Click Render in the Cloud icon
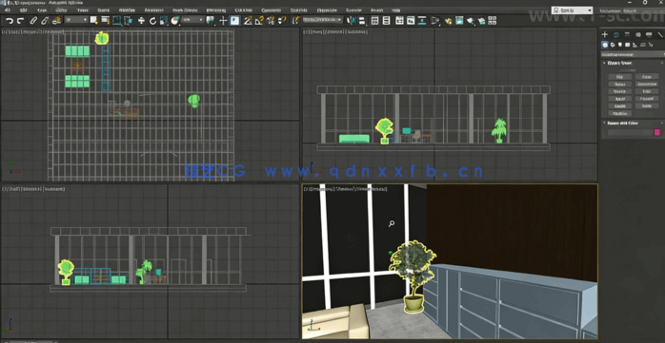This screenshot has width=665, height=343. point(481,20)
